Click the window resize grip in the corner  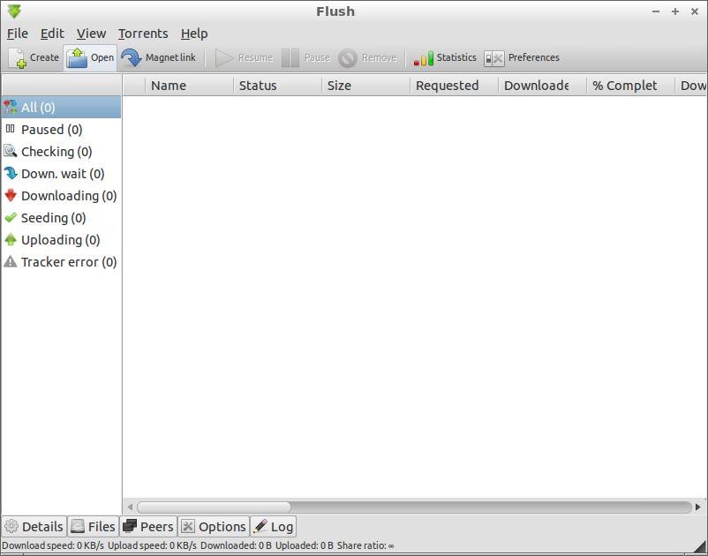pos(699,547)
